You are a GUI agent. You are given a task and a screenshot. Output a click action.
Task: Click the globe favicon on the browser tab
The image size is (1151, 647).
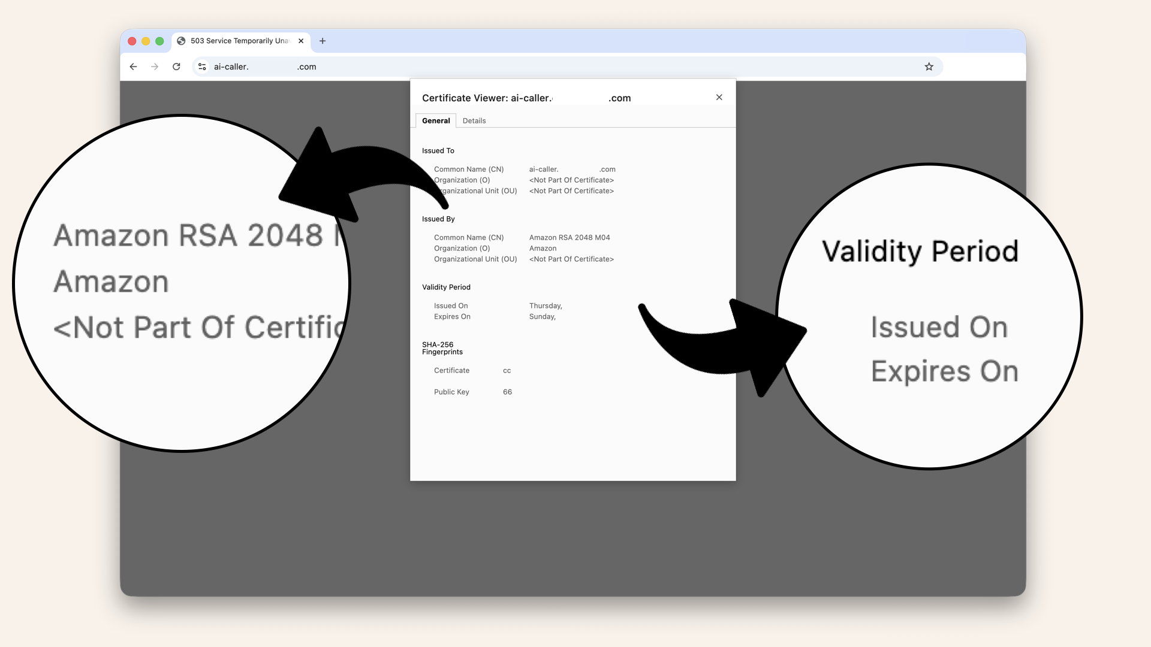point(182,41)
